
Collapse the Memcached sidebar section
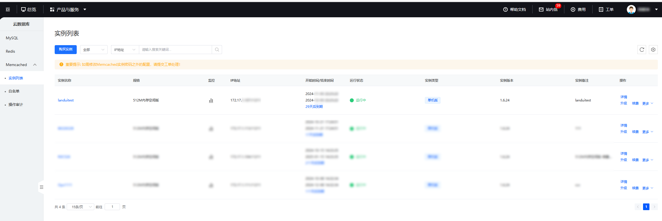[x=35, y=65]
